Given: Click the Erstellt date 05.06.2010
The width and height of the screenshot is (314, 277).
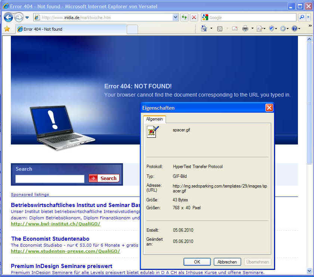Looking at the screenshot, I should 183,230.
